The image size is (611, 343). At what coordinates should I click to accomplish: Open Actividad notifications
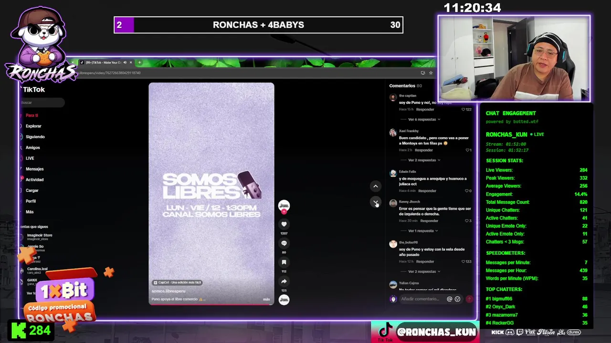tap(34, 180)
